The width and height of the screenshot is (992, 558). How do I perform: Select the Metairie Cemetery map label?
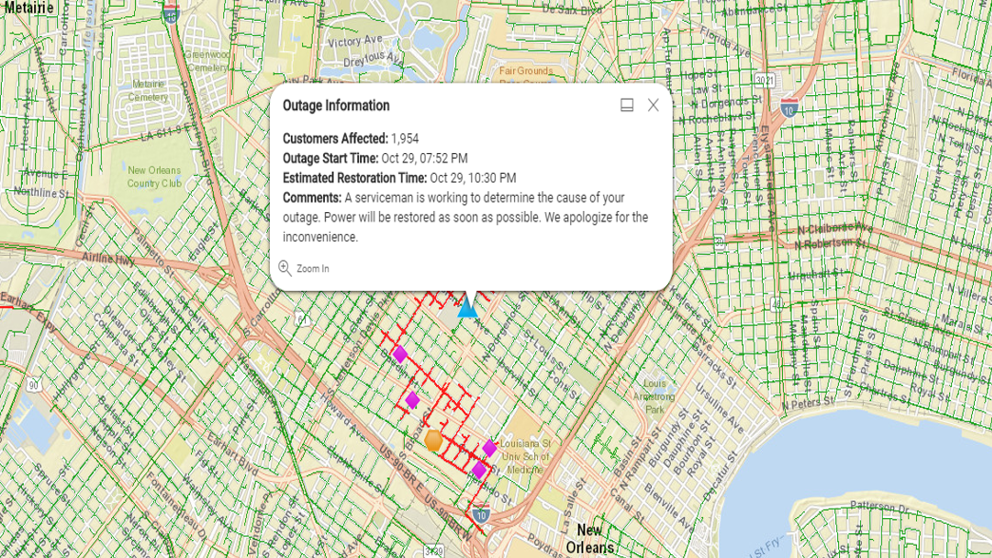(x=147, y=90)
